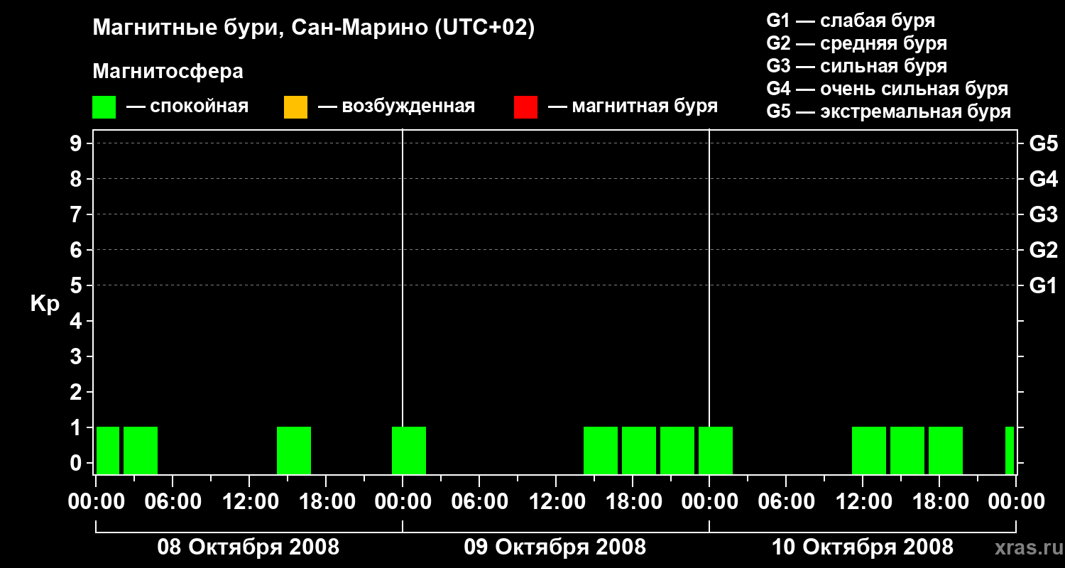Click the 00:00–02:00 green bar on 08 Октября

pyautogui.click(x=108, y=450)
